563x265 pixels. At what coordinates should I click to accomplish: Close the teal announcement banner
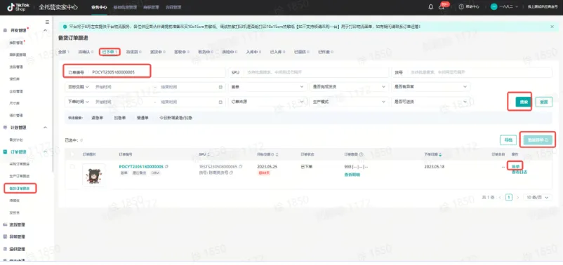coord(552,27)
